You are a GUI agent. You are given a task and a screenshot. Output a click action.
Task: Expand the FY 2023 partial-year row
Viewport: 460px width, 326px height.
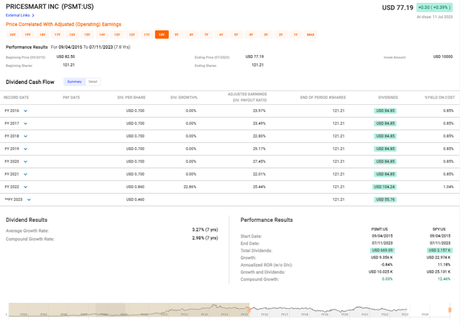29,199
